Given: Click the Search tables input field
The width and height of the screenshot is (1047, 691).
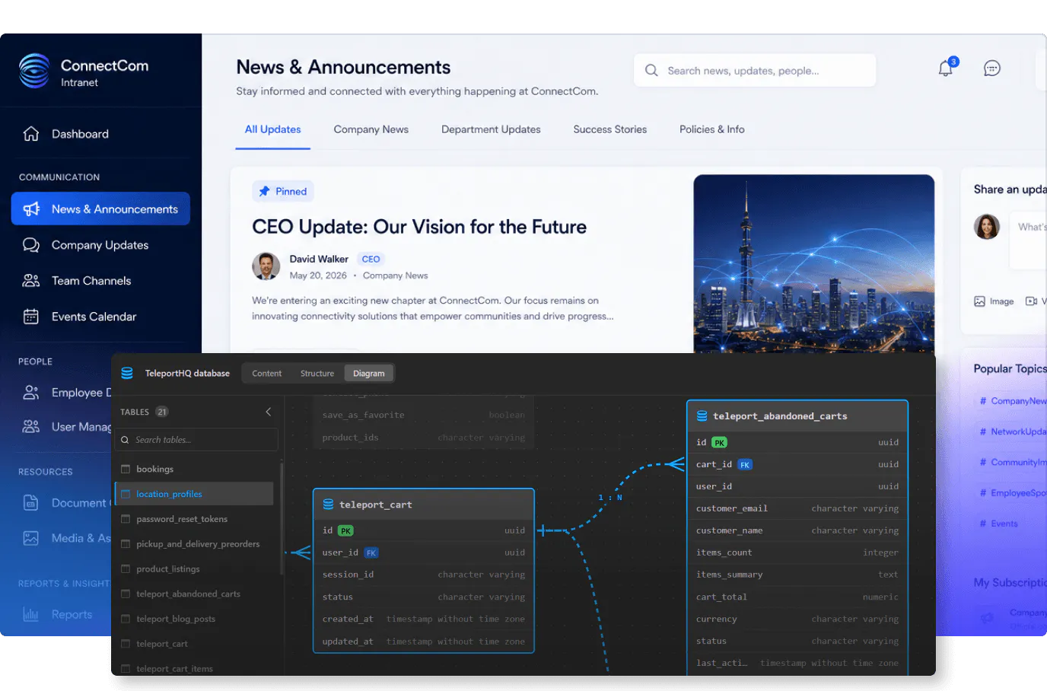Looking at the screenshot, I should [196, 440].
